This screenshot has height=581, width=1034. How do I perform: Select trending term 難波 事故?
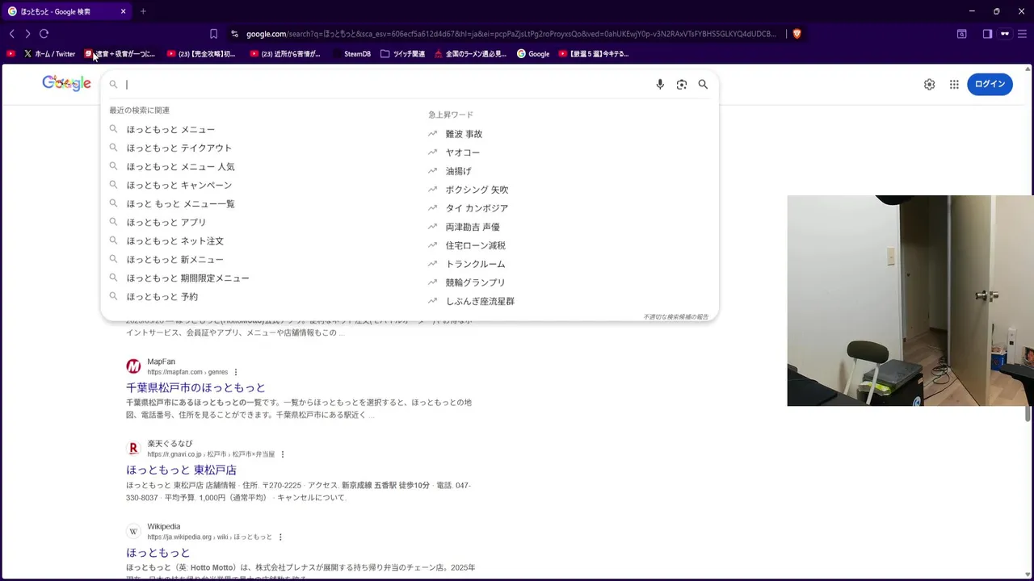[464, 134]
